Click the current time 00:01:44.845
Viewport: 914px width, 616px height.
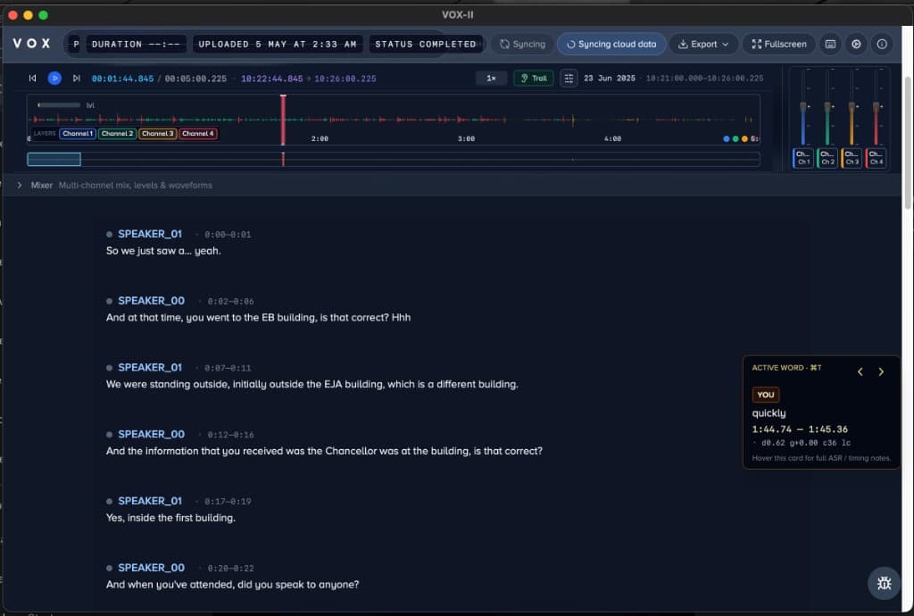(x=122, y=79)
